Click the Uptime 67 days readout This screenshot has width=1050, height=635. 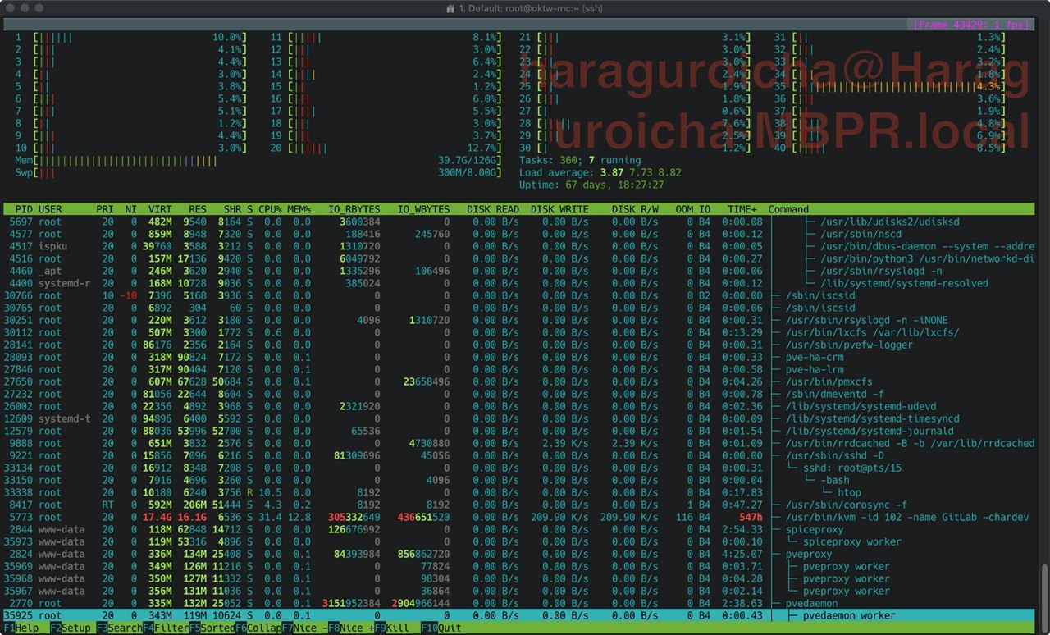pyautogui.click(x=591, y=185)
